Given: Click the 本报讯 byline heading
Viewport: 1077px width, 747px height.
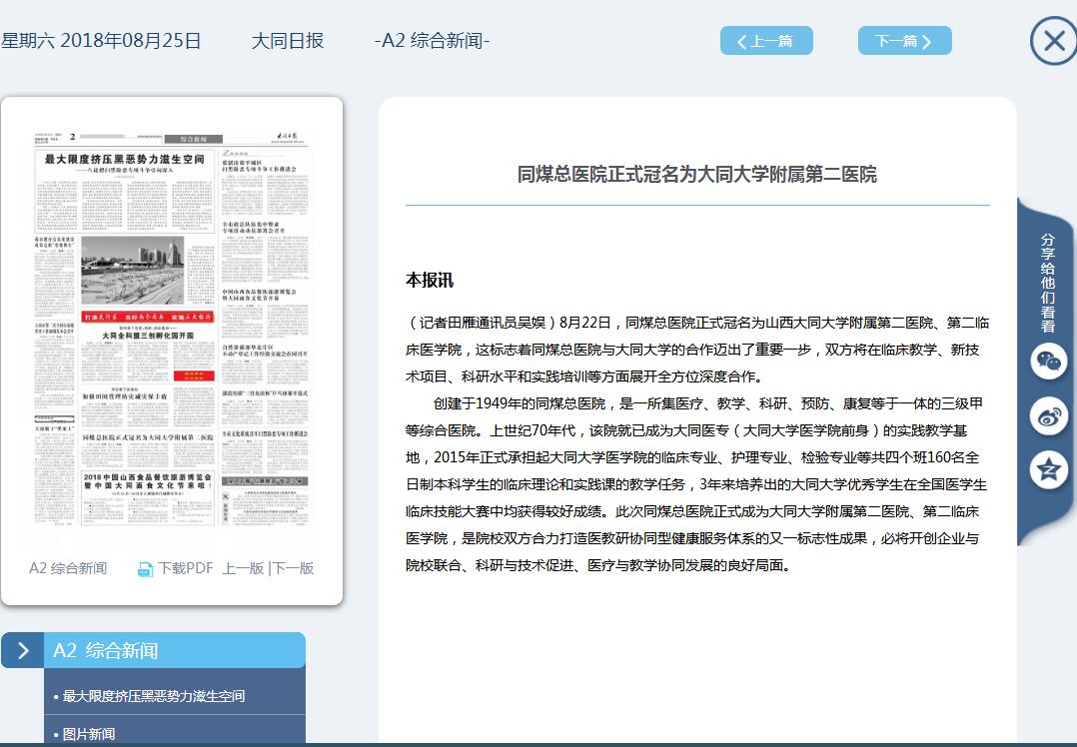Looking at the screenshot, I should (x=430, y=280).
